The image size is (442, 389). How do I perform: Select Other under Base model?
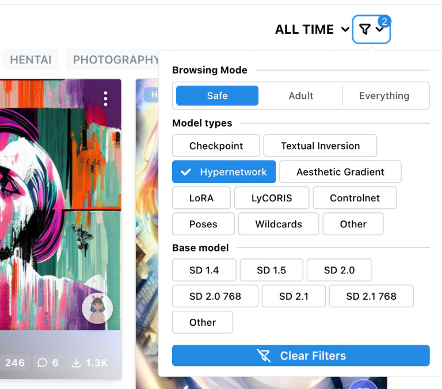(203, 322)
